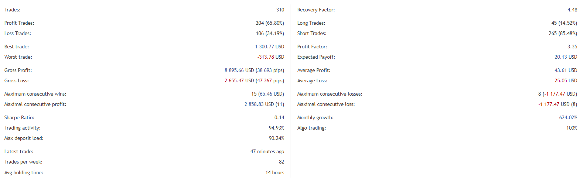Select the Latest trade time text

tap(267, 152)
